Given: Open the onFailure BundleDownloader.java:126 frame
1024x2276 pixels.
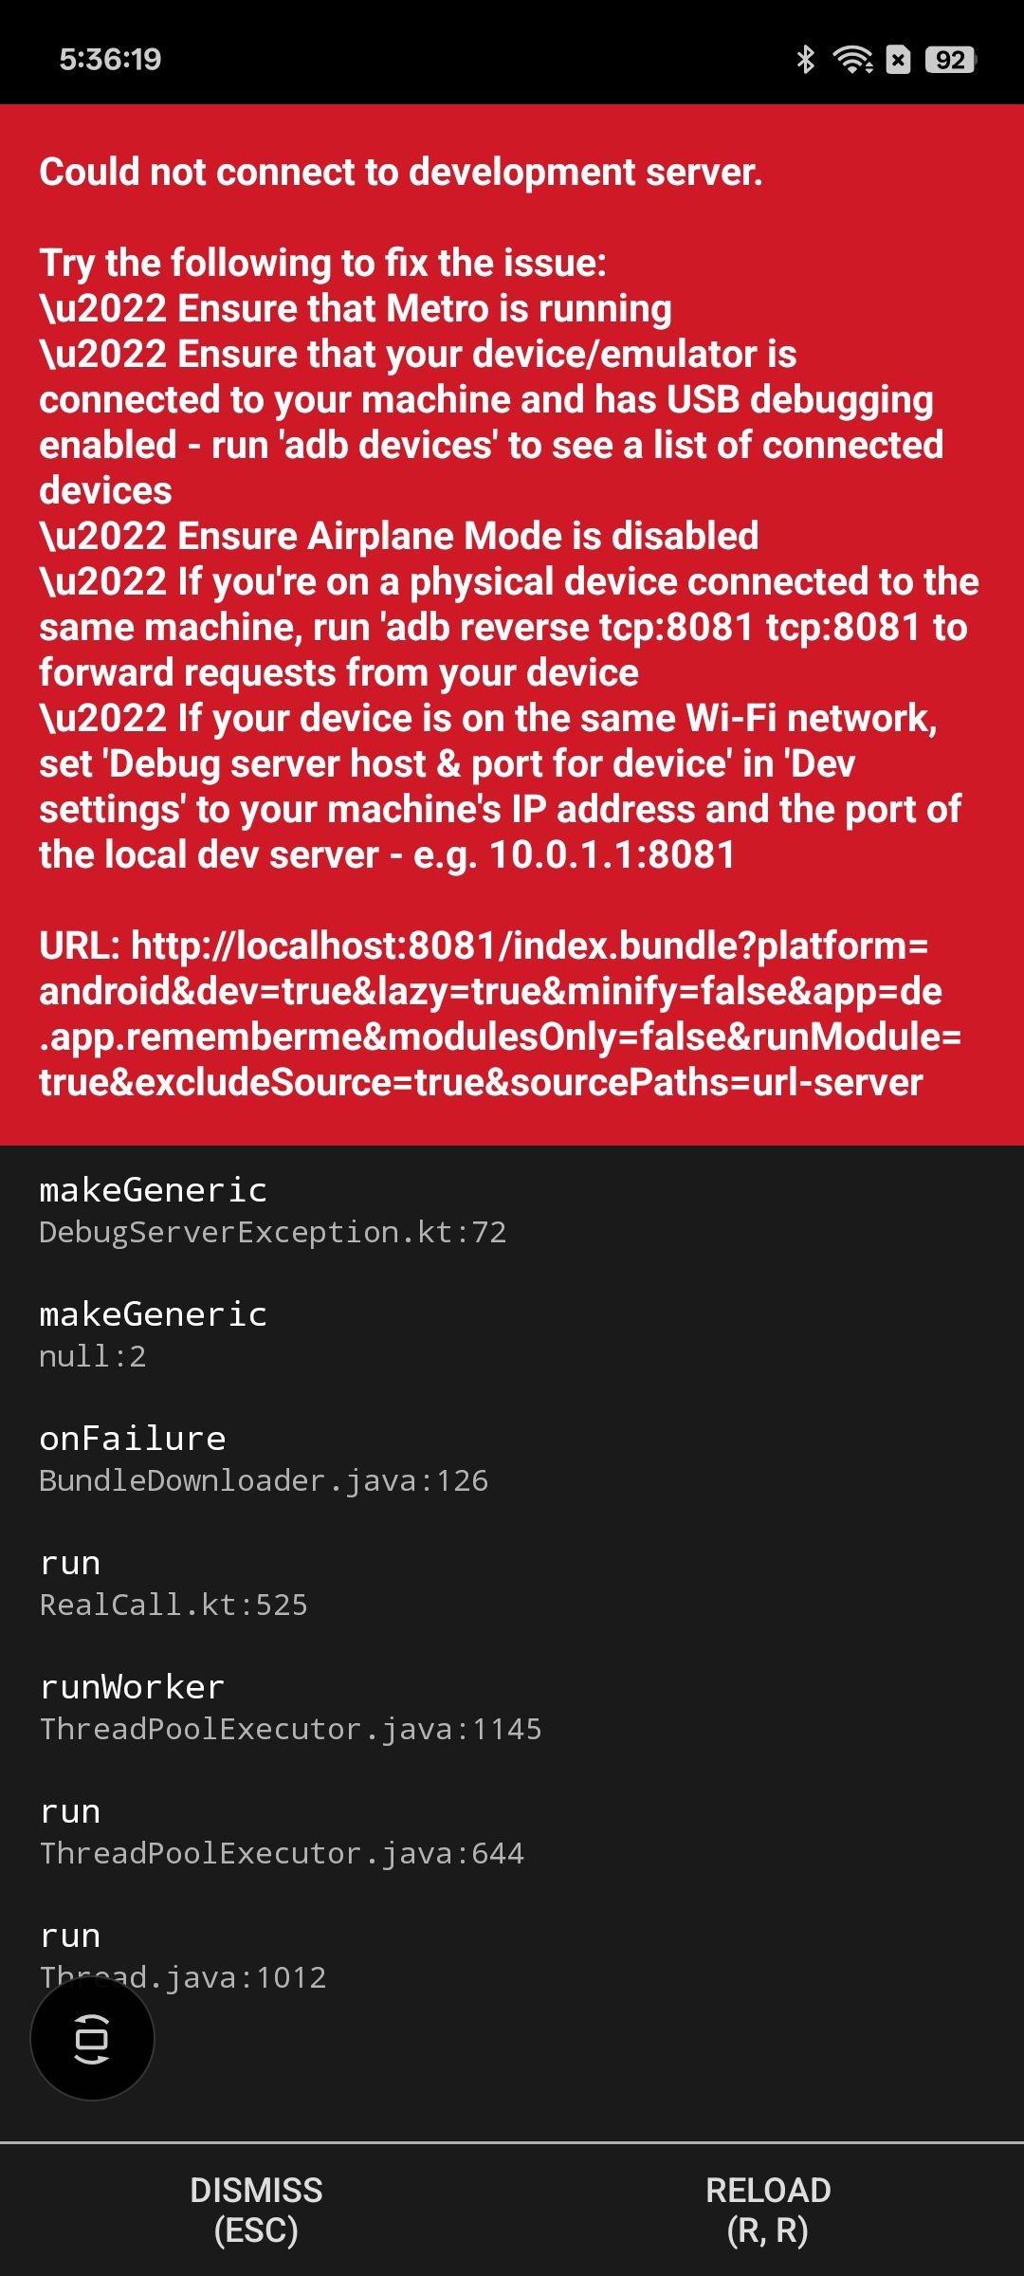Looking at the screenshot, I should [512, 1458].
